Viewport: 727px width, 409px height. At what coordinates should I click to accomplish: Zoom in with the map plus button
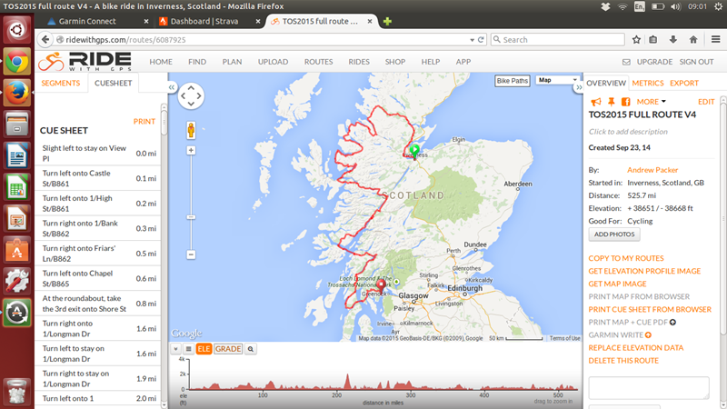(191, 150)
